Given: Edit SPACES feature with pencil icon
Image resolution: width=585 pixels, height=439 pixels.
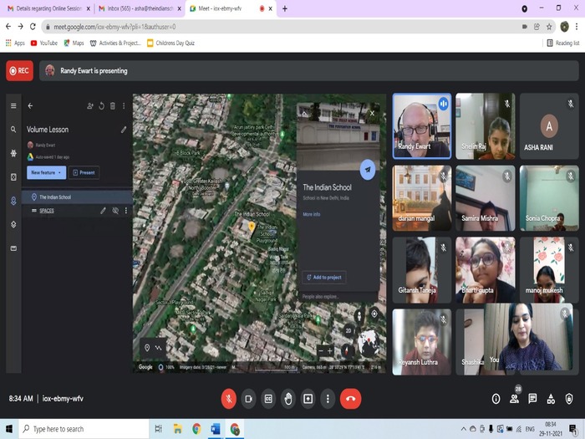Looking at the screenshot, I should pos(103,211).
